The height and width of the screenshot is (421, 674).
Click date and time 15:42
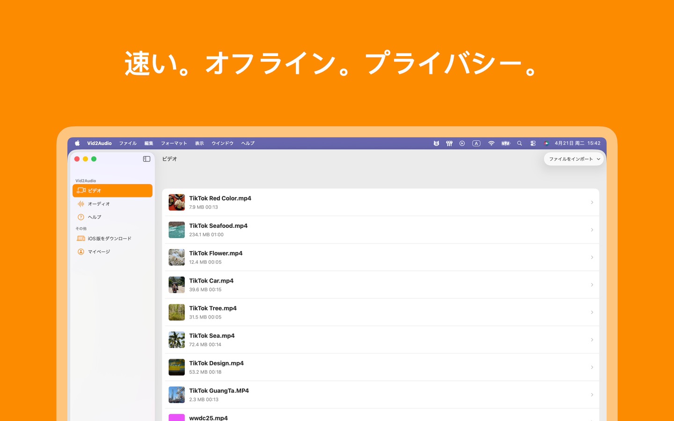click(x=578, y=144)
